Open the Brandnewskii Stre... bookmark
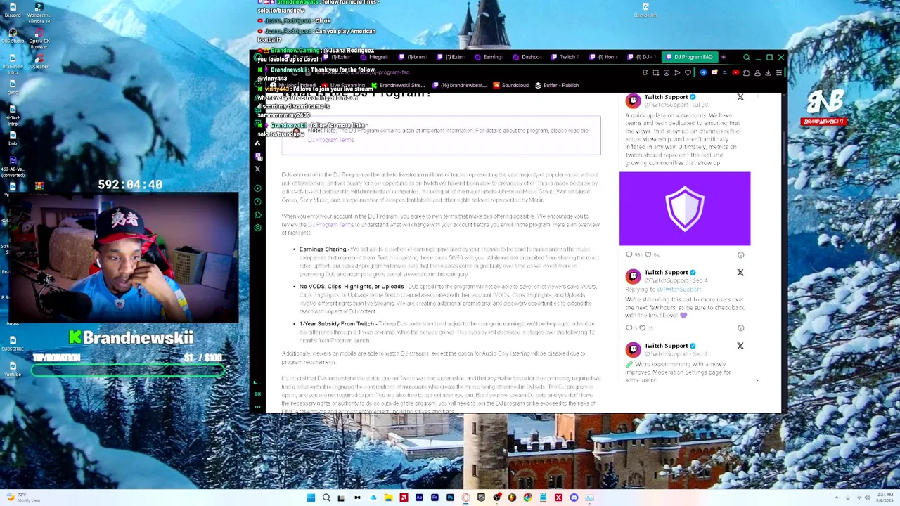Screen dimensions: 900x506 (x=398, y=85)
